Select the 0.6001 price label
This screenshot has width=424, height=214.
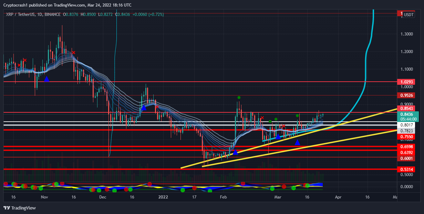tap(406, 159)
